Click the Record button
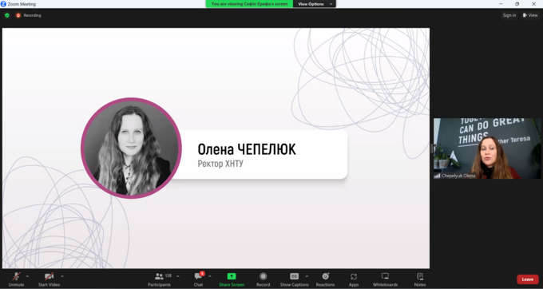This screenshot has width=543, height=289. click(263, 279)
